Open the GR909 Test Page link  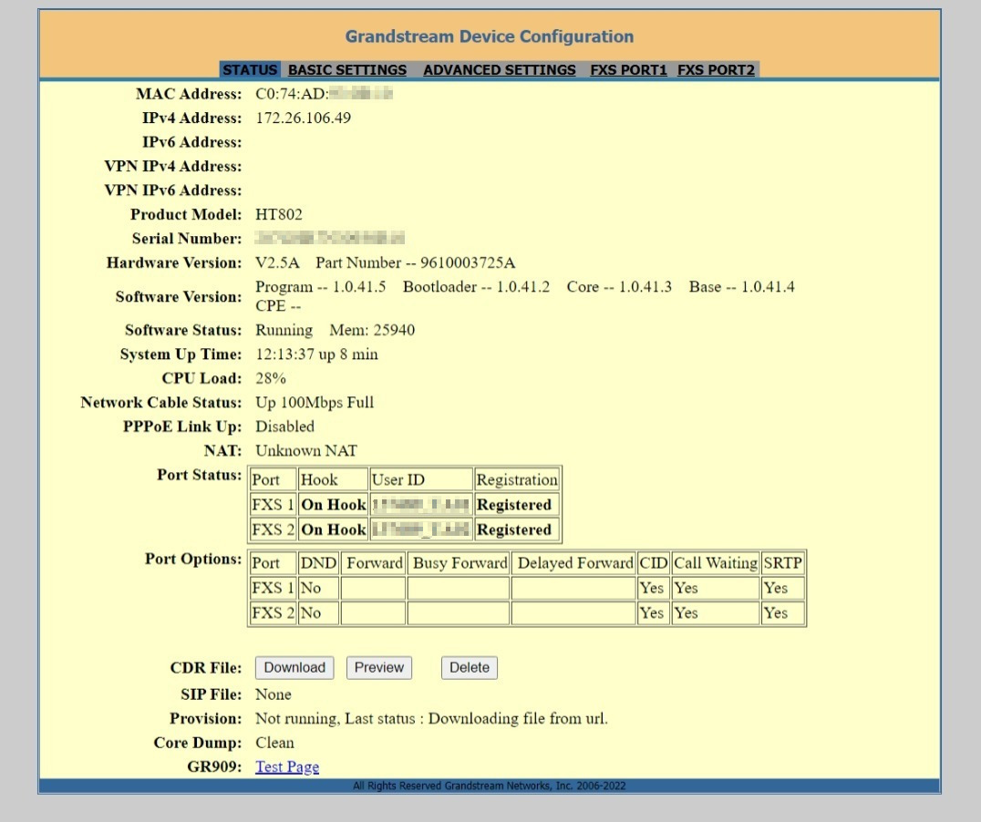pos(287,766)
